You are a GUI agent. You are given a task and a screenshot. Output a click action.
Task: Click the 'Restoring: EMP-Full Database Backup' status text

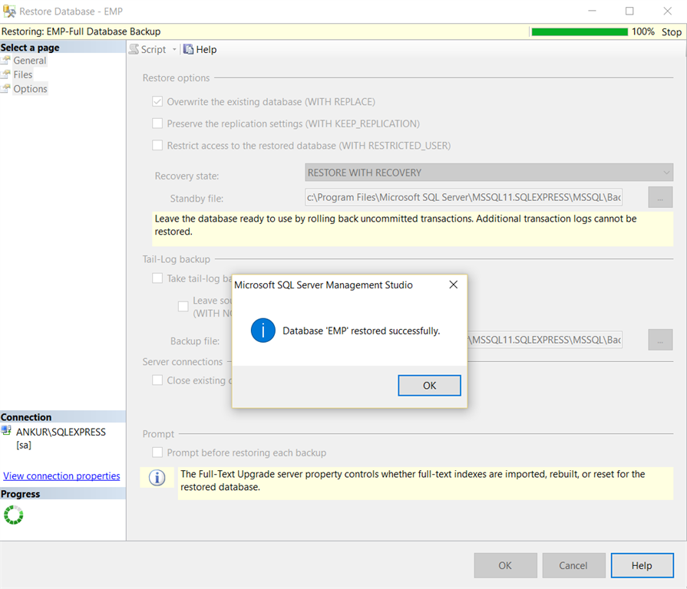click(x=81, y=31)
